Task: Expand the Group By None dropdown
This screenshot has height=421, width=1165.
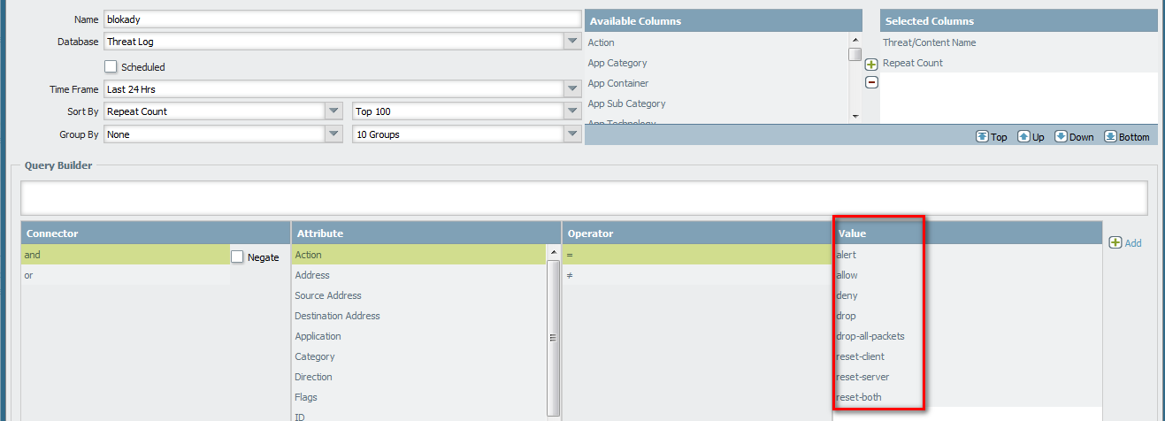Action: (333, 134)
